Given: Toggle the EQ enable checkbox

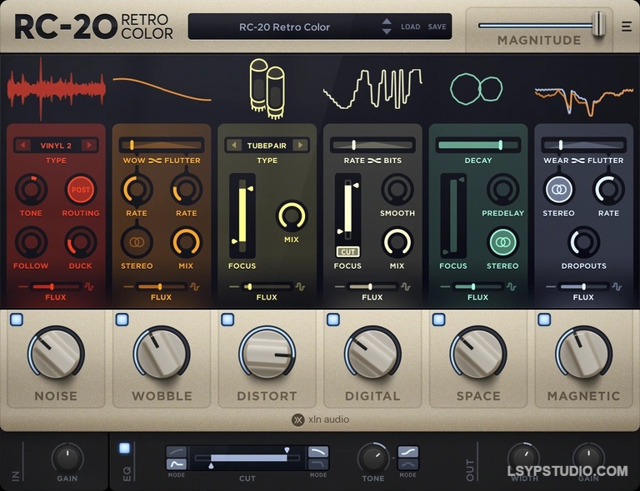Looking at the screenshot, I should tap(124, 449).
